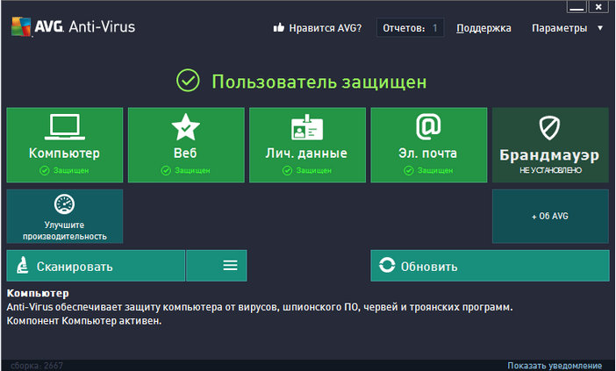Click Нравится AVG? thumbs-up link
The width and height of the screenshot is (616, 371).
tap(318, 28)
